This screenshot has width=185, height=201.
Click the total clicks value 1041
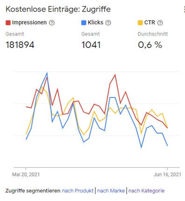[91, 45]
